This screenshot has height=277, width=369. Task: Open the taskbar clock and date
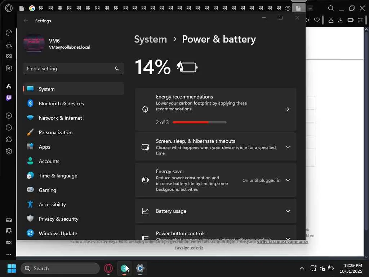pyautogui.click(x=351, y=268)
